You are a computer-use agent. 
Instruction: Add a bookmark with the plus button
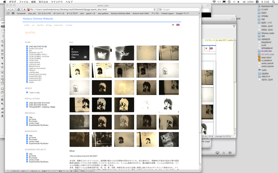[x=24, y=10]
